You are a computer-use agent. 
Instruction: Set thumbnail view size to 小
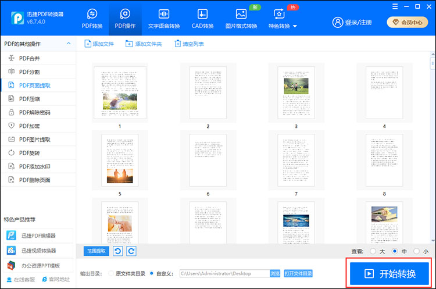click(x=416, y=251)
